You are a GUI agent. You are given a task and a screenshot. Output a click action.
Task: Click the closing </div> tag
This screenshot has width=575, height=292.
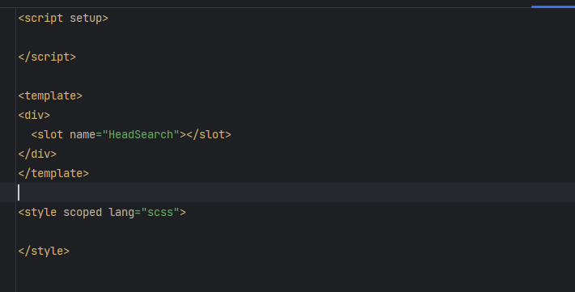[37, 154]
